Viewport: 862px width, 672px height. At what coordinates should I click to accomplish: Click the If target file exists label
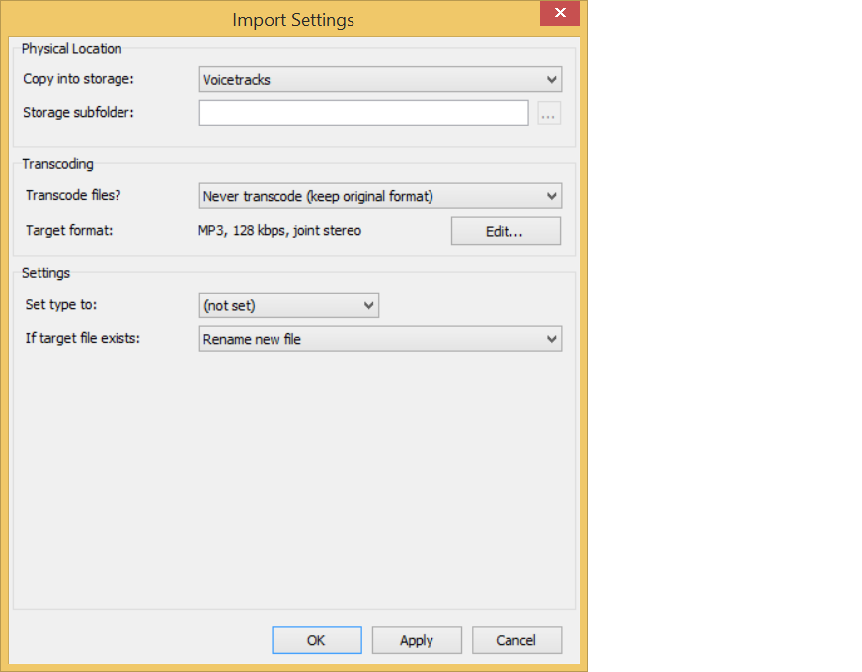point(83,339)
